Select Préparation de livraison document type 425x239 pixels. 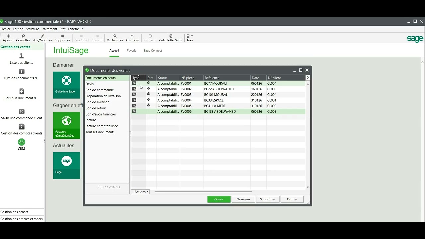coord(103,96)
